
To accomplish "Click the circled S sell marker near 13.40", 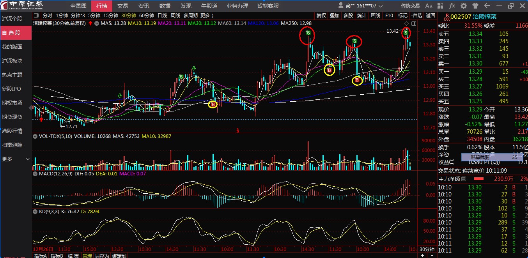I will tap(308, 33).
